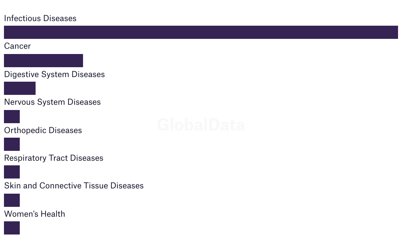
Task: Click the Women's Health label
Action: pyautogui.click(x=35, y=214)
